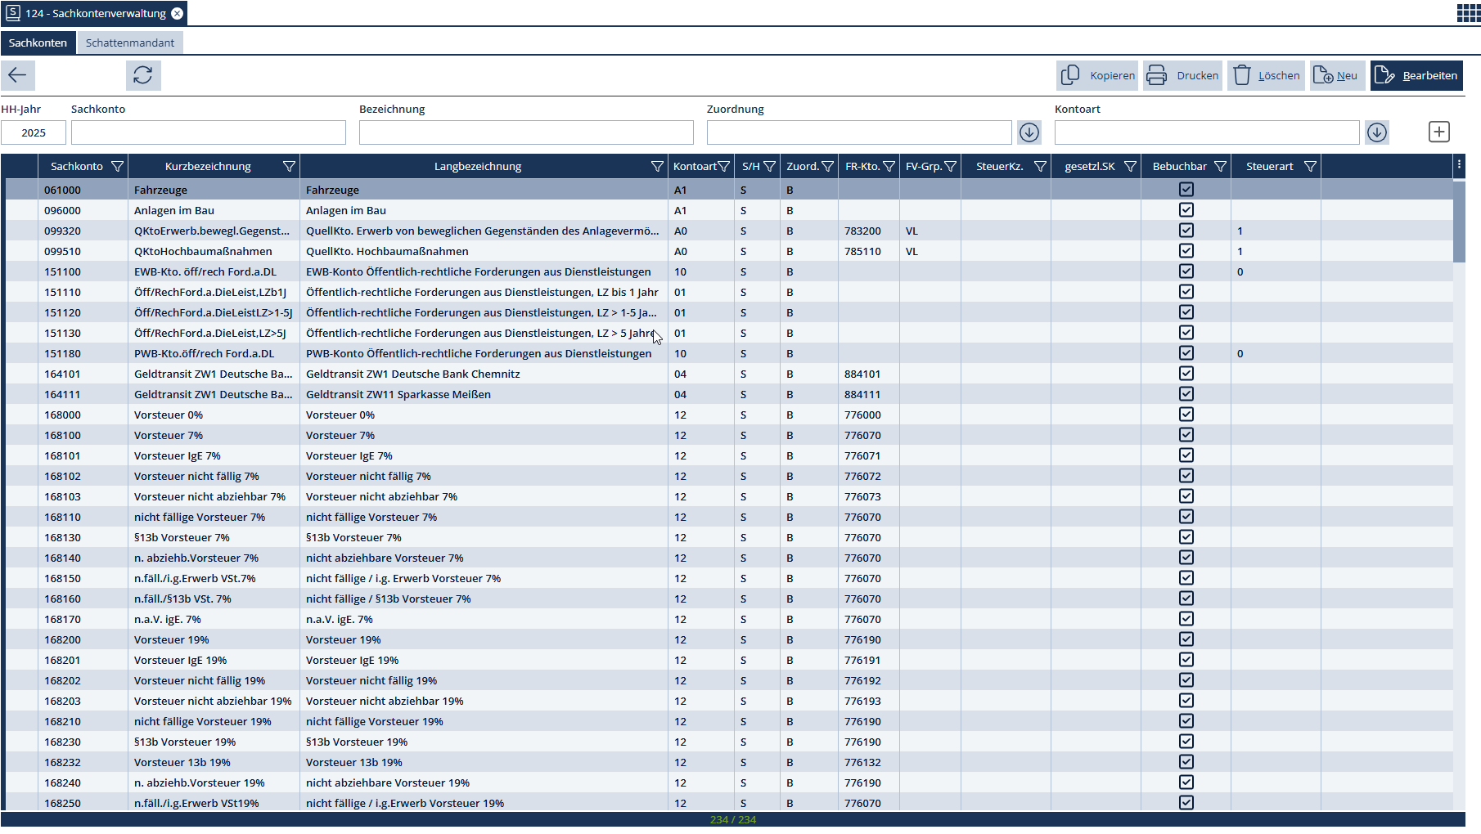Click the refresh icon in toolbar
1481x834 pixels.
[x=143, y=75]
